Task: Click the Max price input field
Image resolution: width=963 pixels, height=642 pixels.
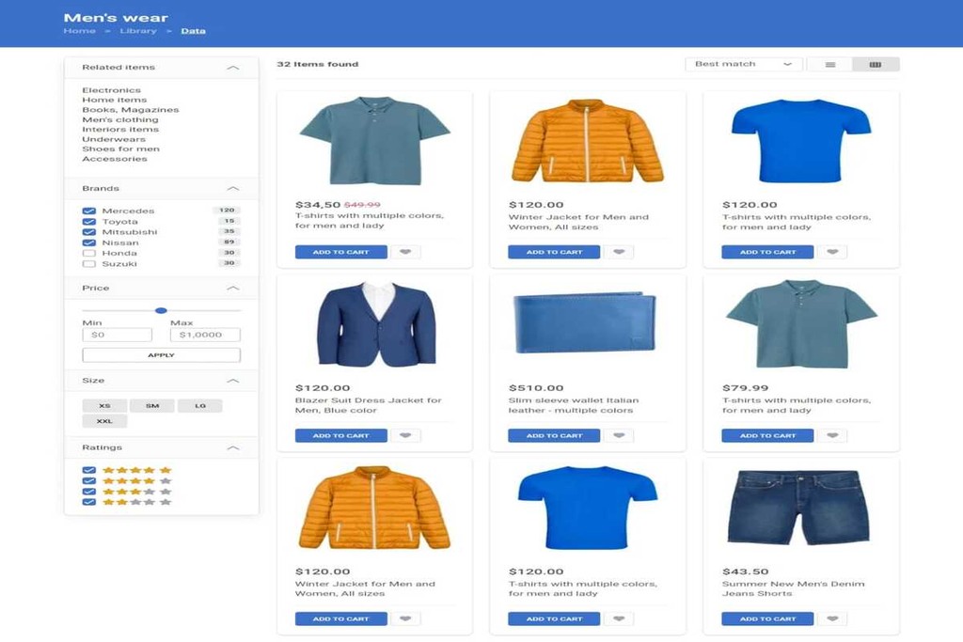Action: tap(205, 335)
